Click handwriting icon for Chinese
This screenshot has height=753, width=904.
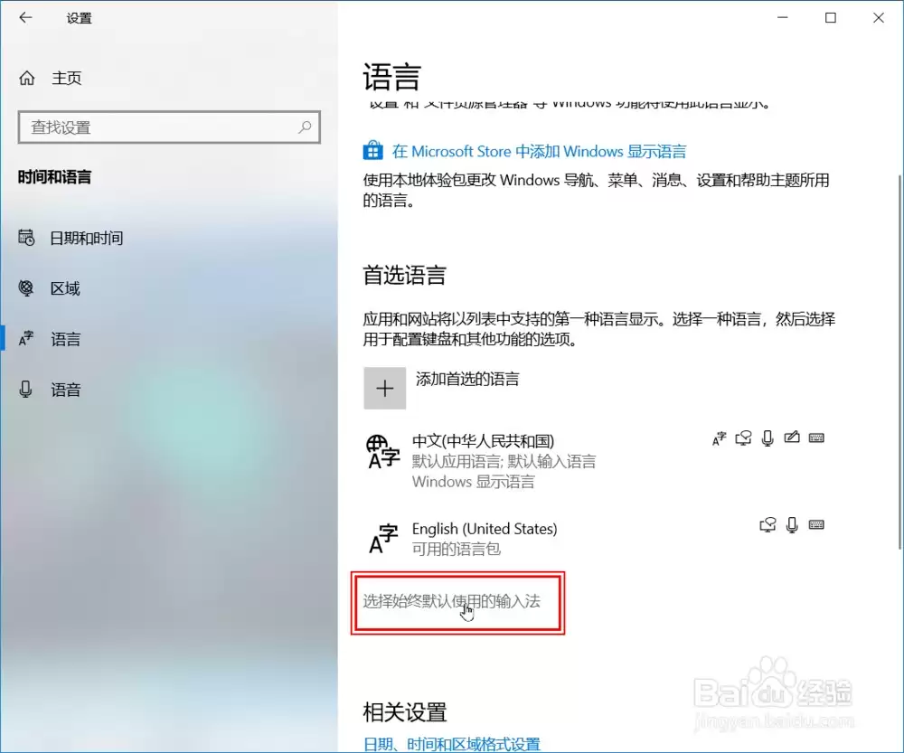(x=792, y=438)
